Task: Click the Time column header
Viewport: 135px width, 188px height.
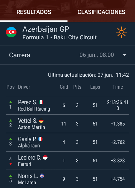Action: [x=118, y=87]
